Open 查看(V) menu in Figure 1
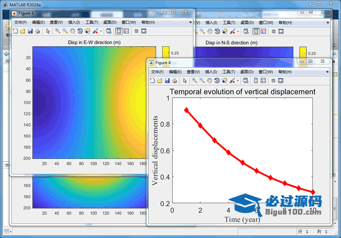This screenshot has width=341, height=238. 56,22
